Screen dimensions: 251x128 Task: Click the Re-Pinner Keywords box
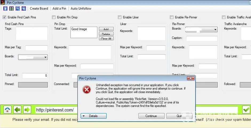203,52
